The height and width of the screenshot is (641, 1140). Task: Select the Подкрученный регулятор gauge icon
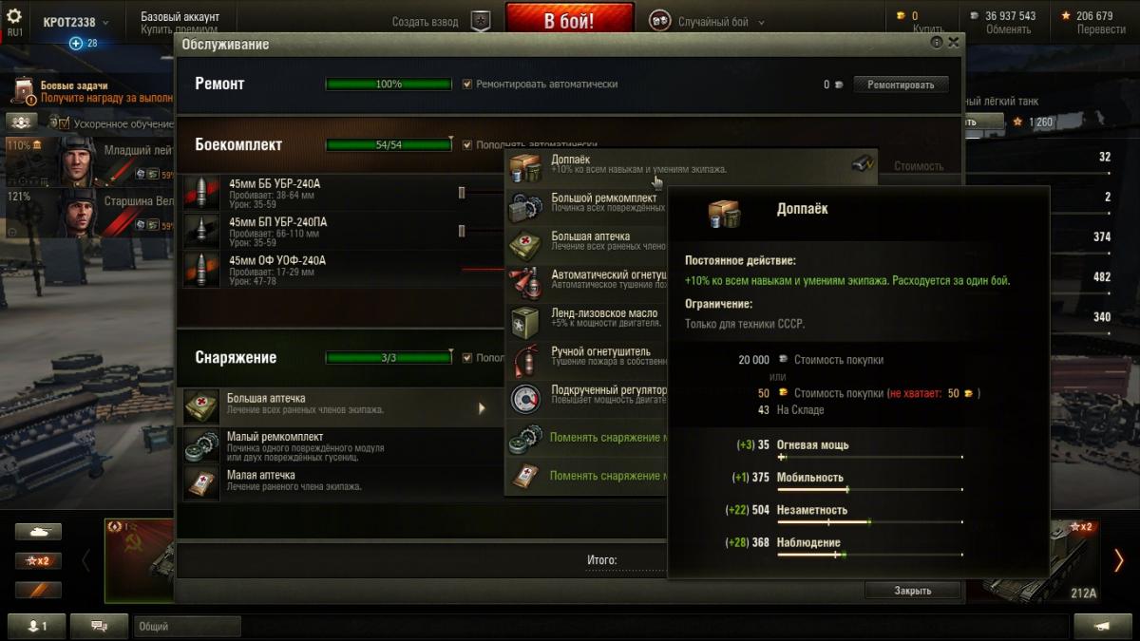coord(525,397)
